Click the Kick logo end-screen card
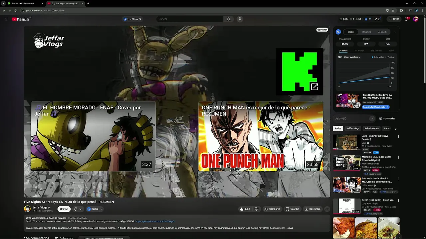The height and width of the screenshot is (239, 426). [x=300, y=72]
